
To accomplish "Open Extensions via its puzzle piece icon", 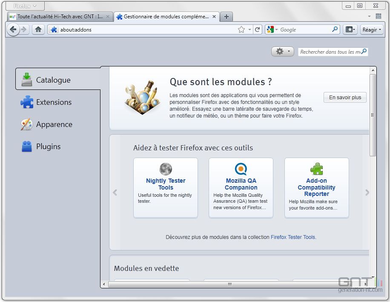I will pyautogui.click(x=27, y=102).
